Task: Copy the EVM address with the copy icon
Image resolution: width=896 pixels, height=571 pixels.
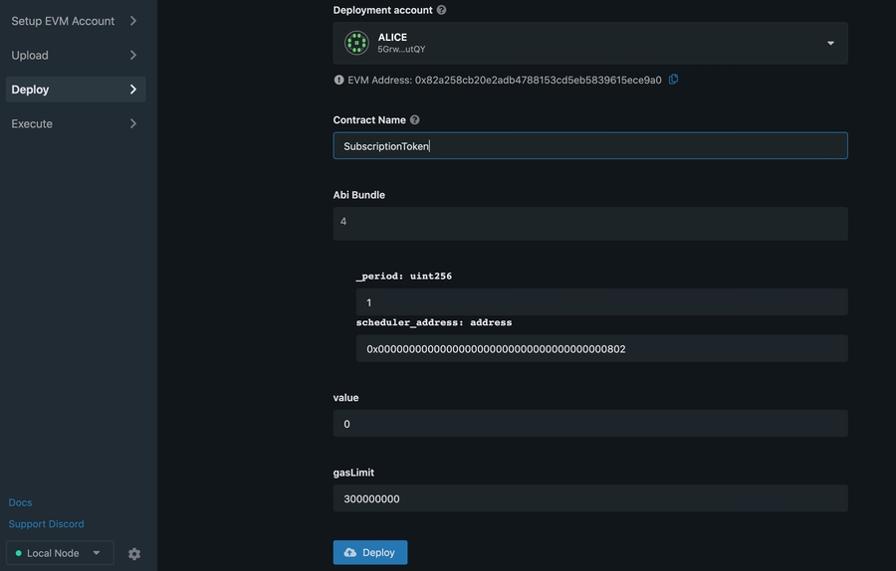Action: [x=674, y=80]
